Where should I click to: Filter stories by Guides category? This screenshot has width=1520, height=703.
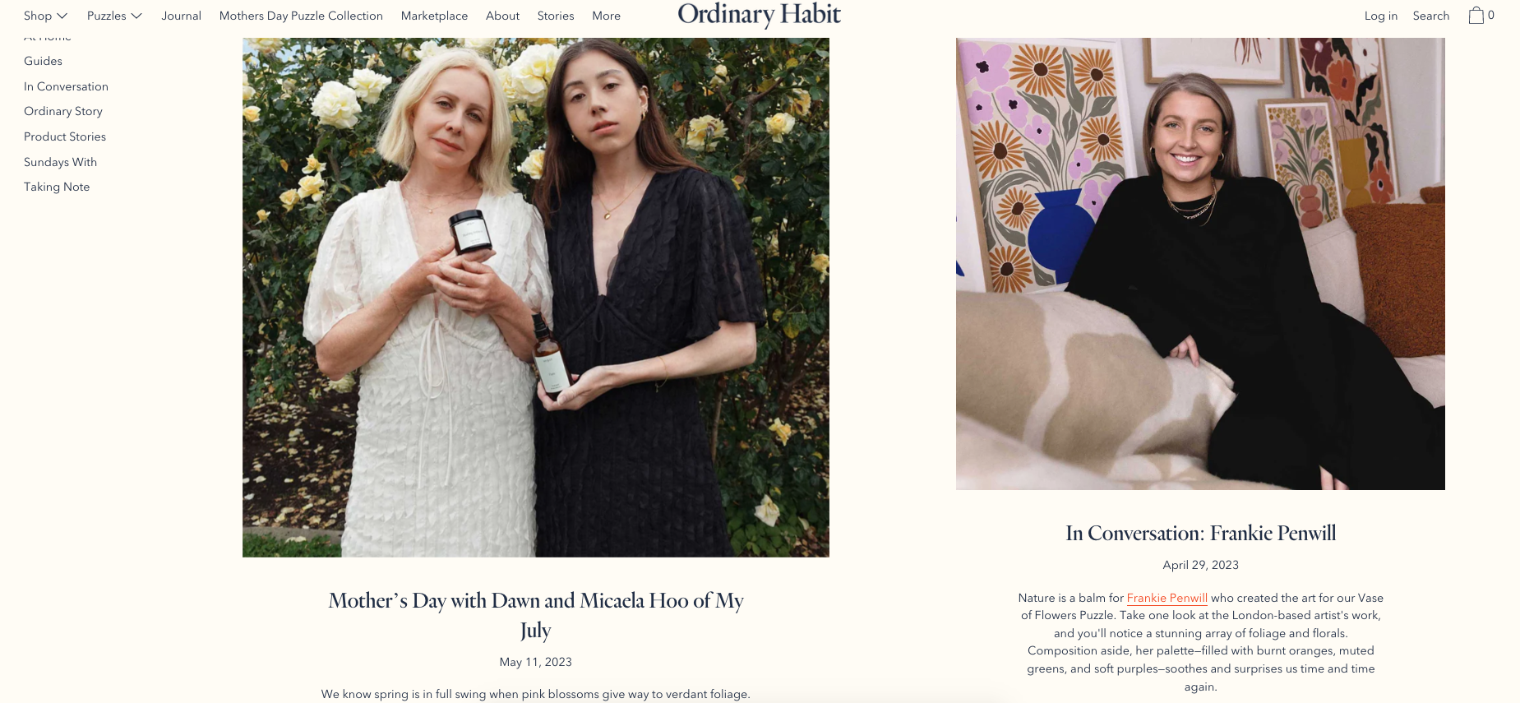43,61
